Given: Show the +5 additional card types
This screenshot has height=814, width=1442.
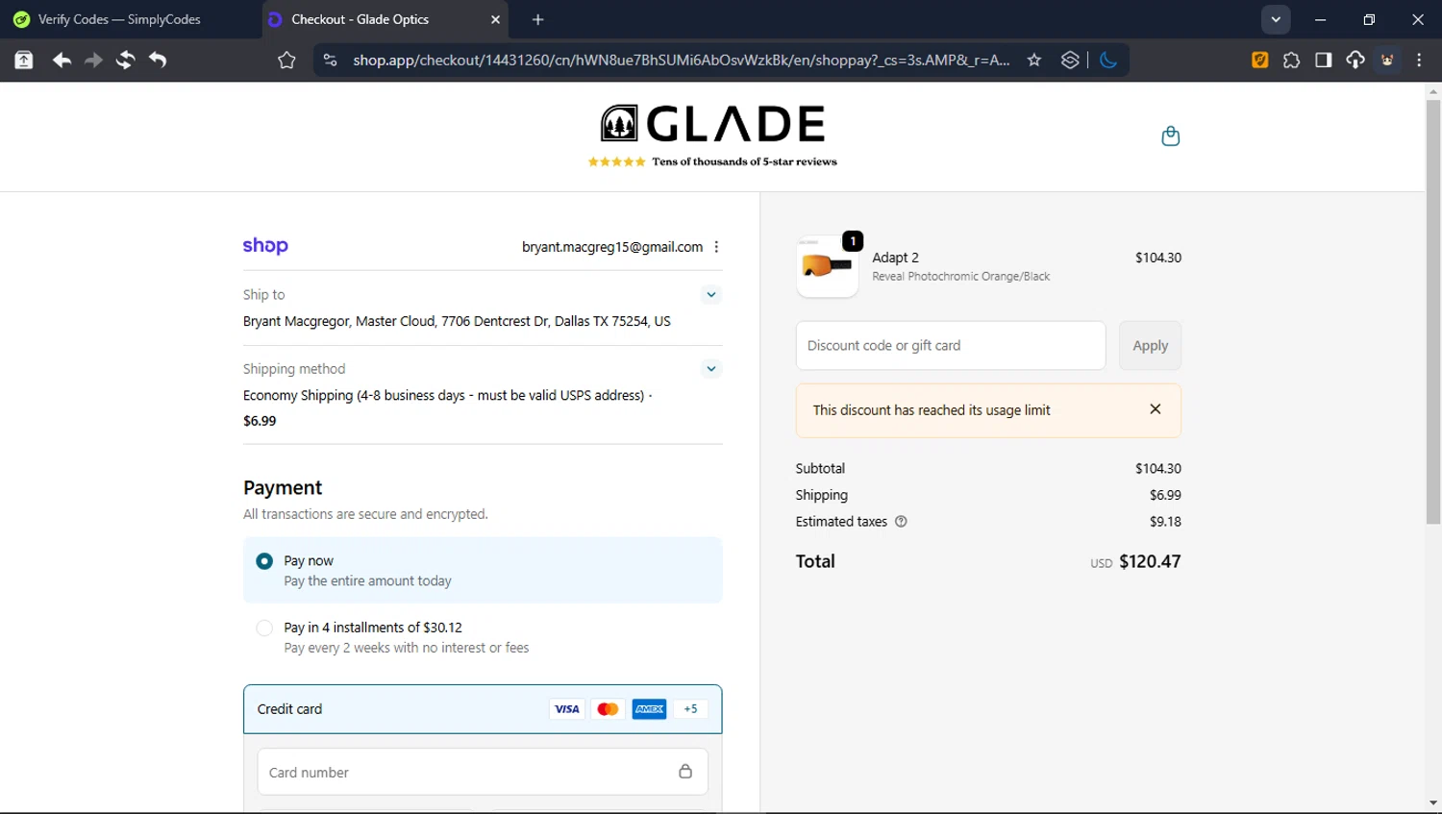Looking at the screenshot, I should pos(690,709).
